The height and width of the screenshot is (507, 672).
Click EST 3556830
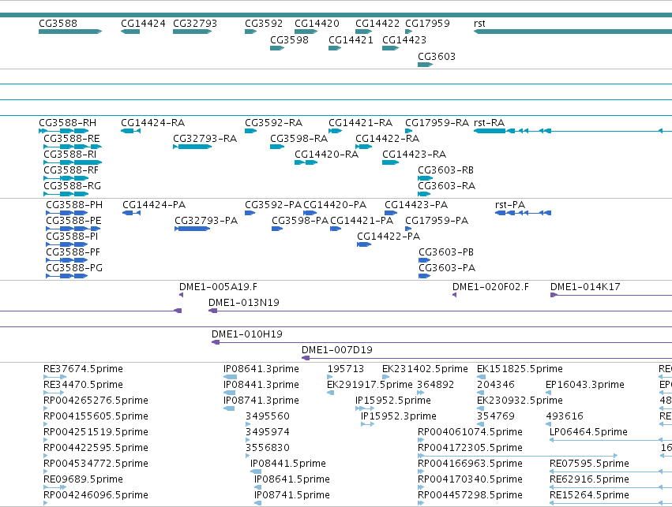pyautogui.click(x=268, y=448)
